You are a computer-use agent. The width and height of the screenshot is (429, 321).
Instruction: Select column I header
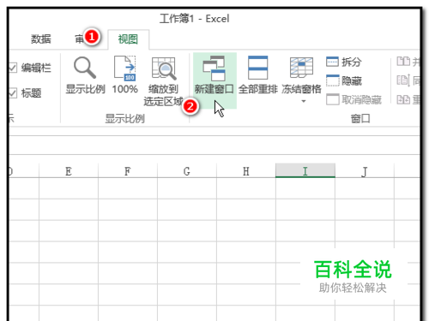(305, 170)
